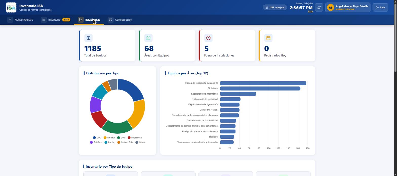The width and height of the screenshot is (397, 176).
Task: Toggle the Laptop legend entry
Action: [x=110, y=142]
